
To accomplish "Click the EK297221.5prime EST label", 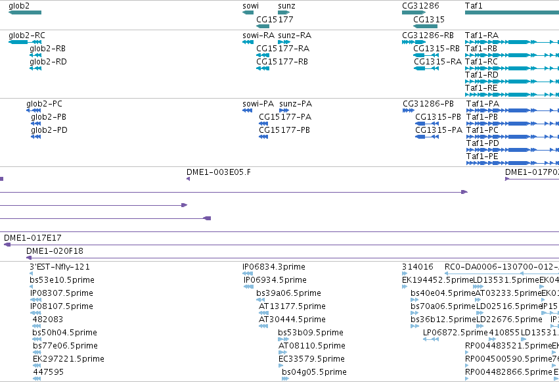I will tap(68, 359).
